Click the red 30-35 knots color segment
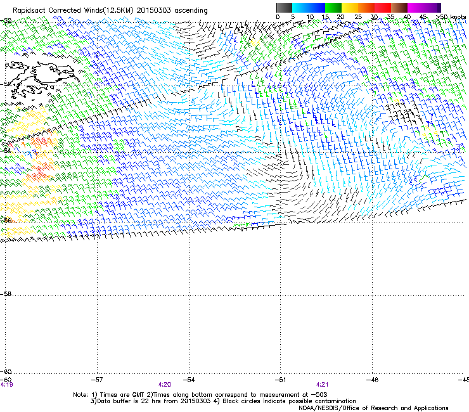This screenshot has width=469, height=412. (383, 8)
